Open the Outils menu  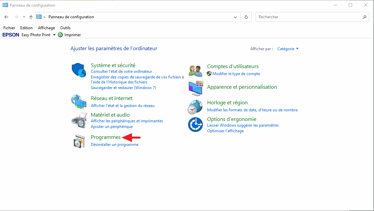click(65, 28)
